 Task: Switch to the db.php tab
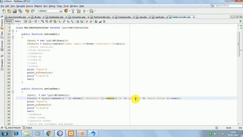pyautogui.click(x=37, y=17)
